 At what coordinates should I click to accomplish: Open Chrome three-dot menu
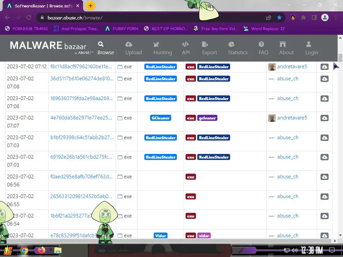(x=336, y=17)
